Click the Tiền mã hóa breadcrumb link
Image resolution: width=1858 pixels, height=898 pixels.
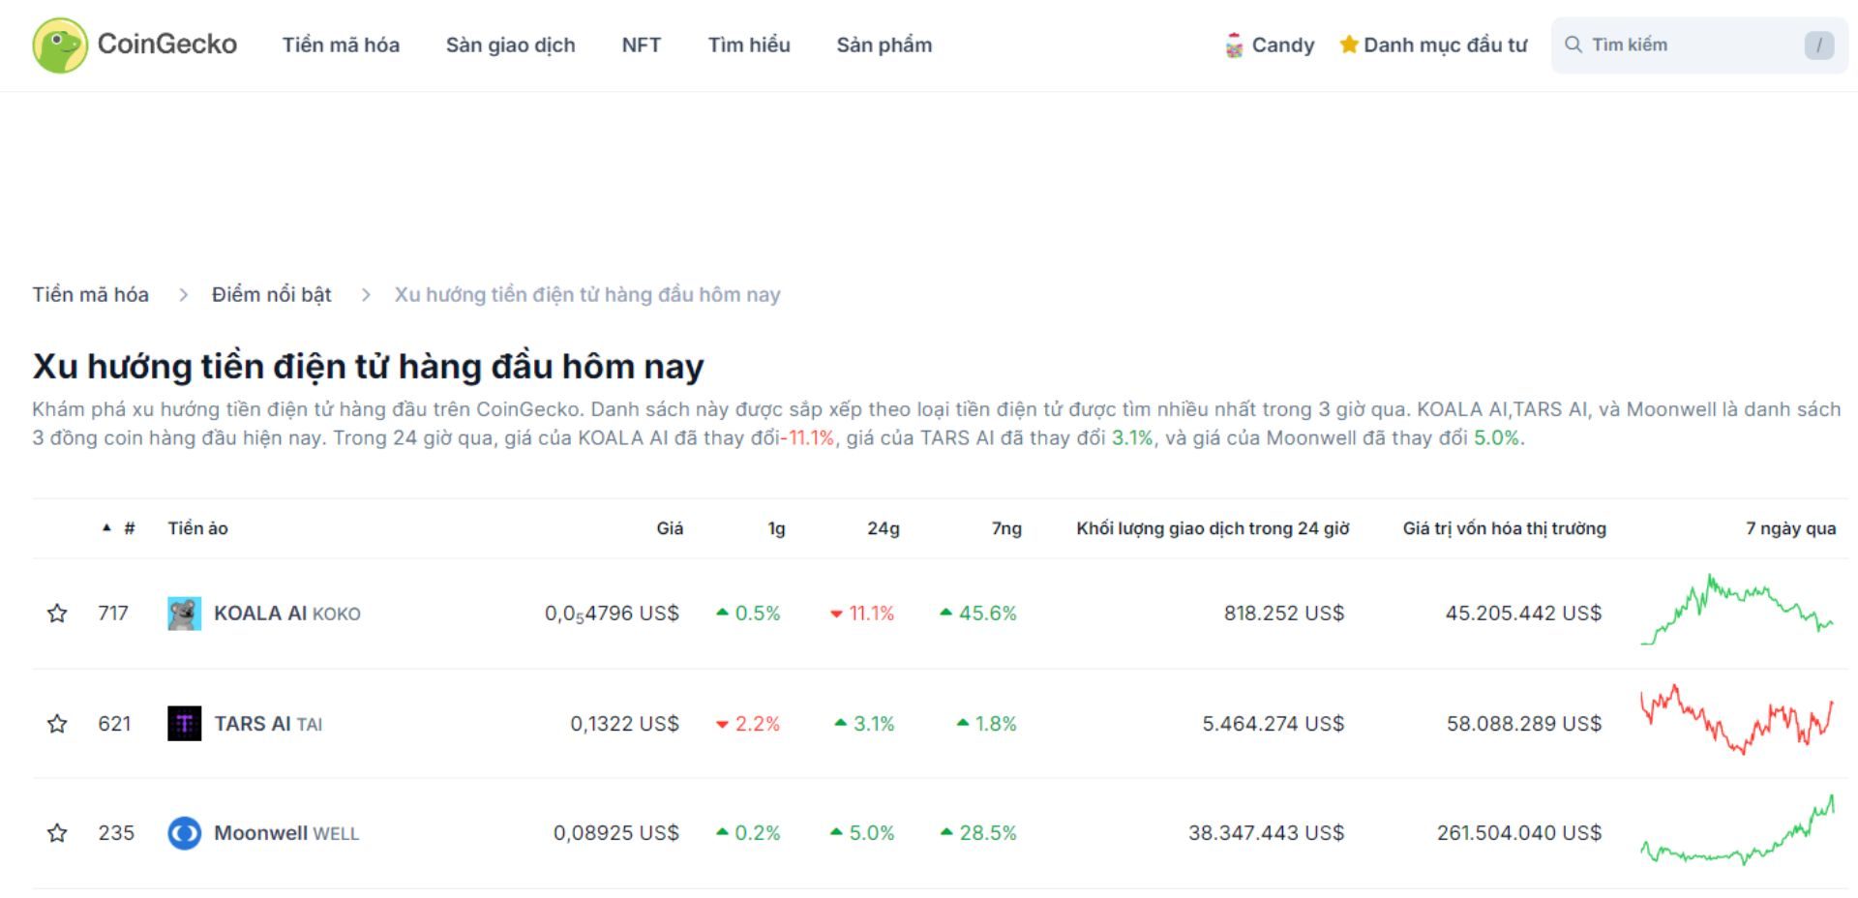[89, 294]
